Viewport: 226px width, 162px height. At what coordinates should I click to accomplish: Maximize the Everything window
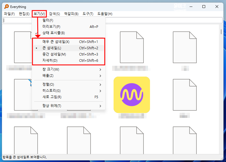pos(204,7)
